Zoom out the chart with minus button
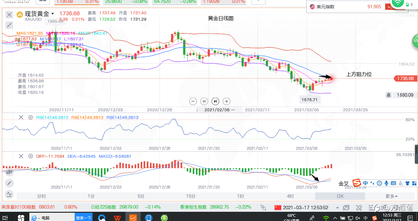This screenshot has height=221, width=418. [x=193, y=101]
